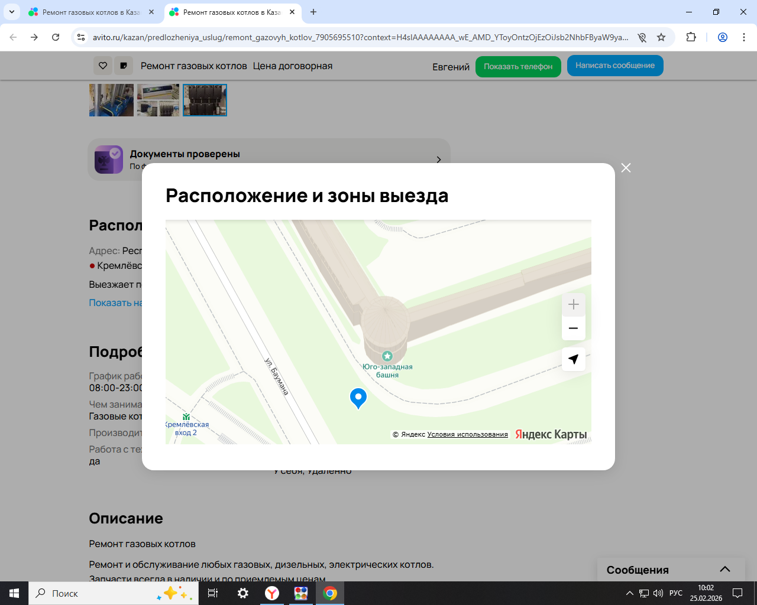Open the Windows Start menu
This screenshot has width=757, height=605.
pos(14,593)
